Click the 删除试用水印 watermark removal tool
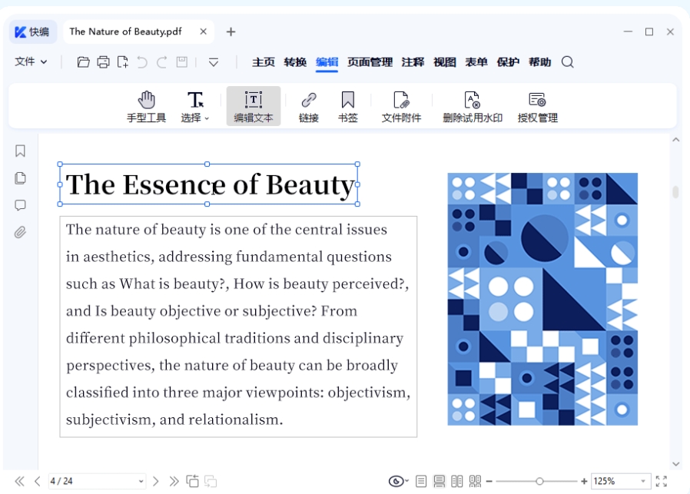 click(x=472, y=105)
